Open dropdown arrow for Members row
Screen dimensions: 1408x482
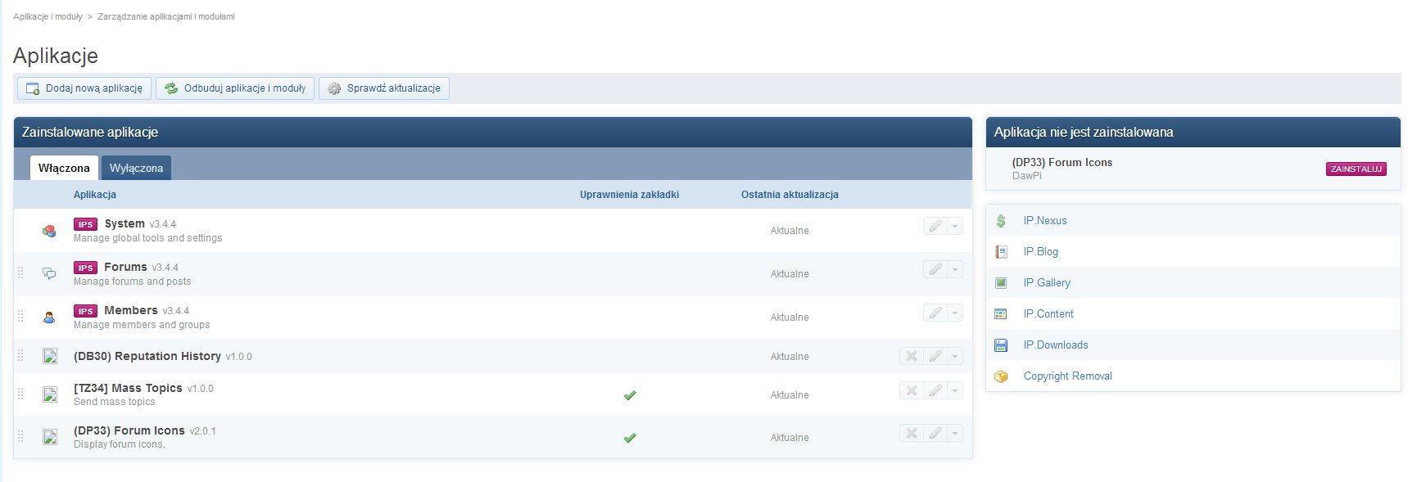(x=955, y=313)
